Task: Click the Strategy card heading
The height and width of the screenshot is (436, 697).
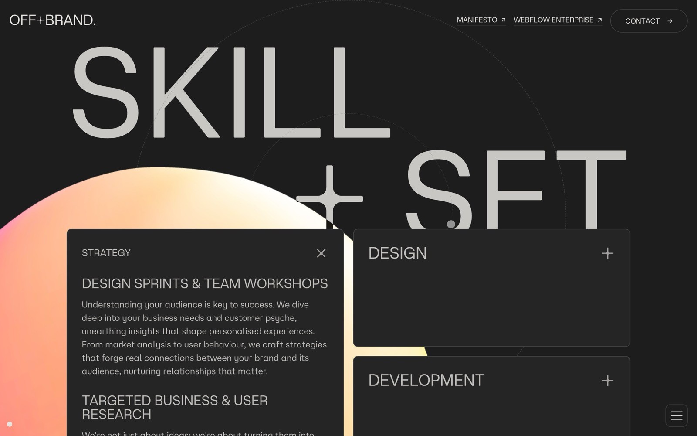Action: [106, 253]
